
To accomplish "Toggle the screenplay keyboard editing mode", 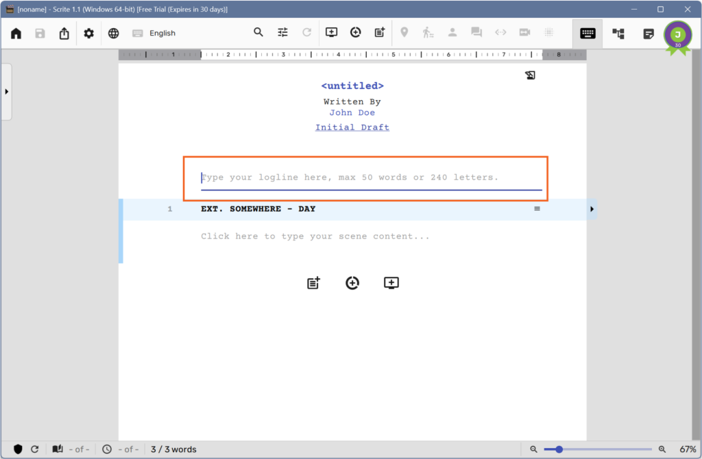I will [x=588, y=33].
